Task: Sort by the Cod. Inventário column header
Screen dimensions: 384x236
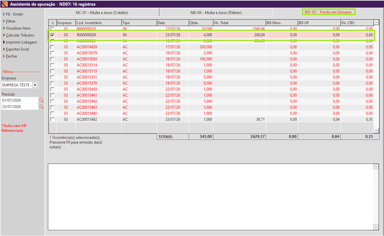Action: coord(99,23)
